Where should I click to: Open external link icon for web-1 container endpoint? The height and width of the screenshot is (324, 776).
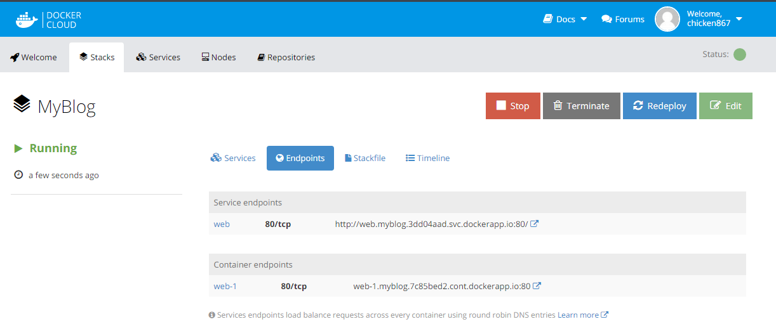pos(537,286)
